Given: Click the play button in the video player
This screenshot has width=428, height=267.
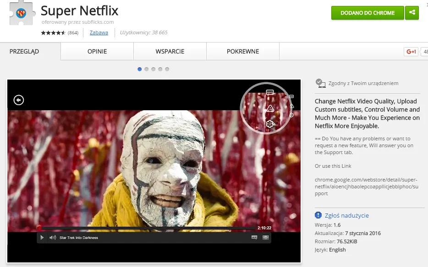Looking at the screenshot, I should click(42, 238).
